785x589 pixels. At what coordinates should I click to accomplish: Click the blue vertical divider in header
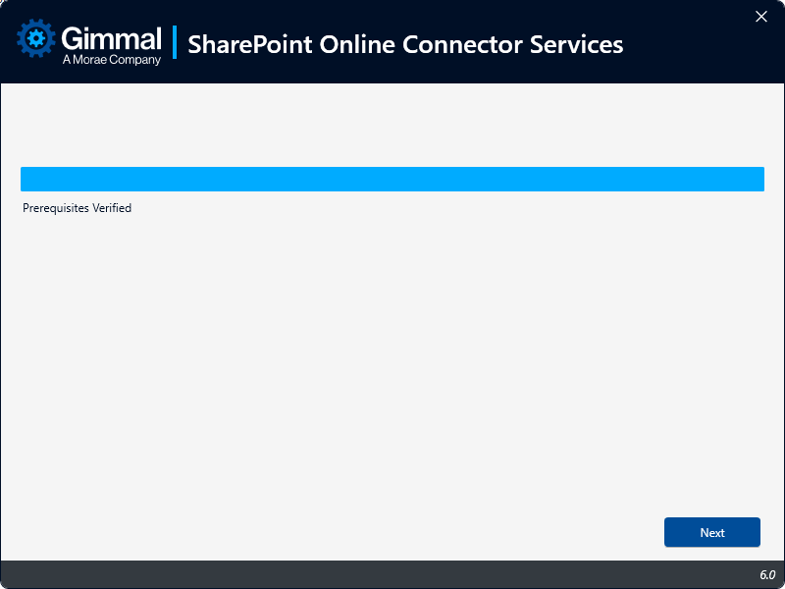pos(175,43)
